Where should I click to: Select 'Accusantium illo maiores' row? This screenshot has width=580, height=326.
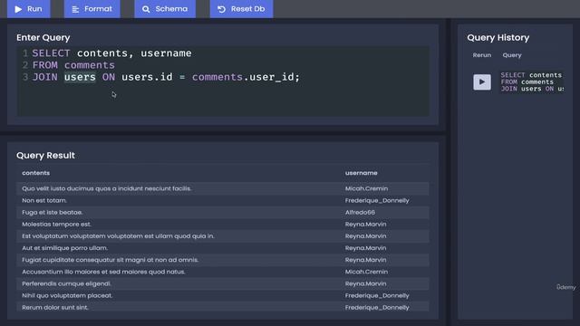pos(223,272)
